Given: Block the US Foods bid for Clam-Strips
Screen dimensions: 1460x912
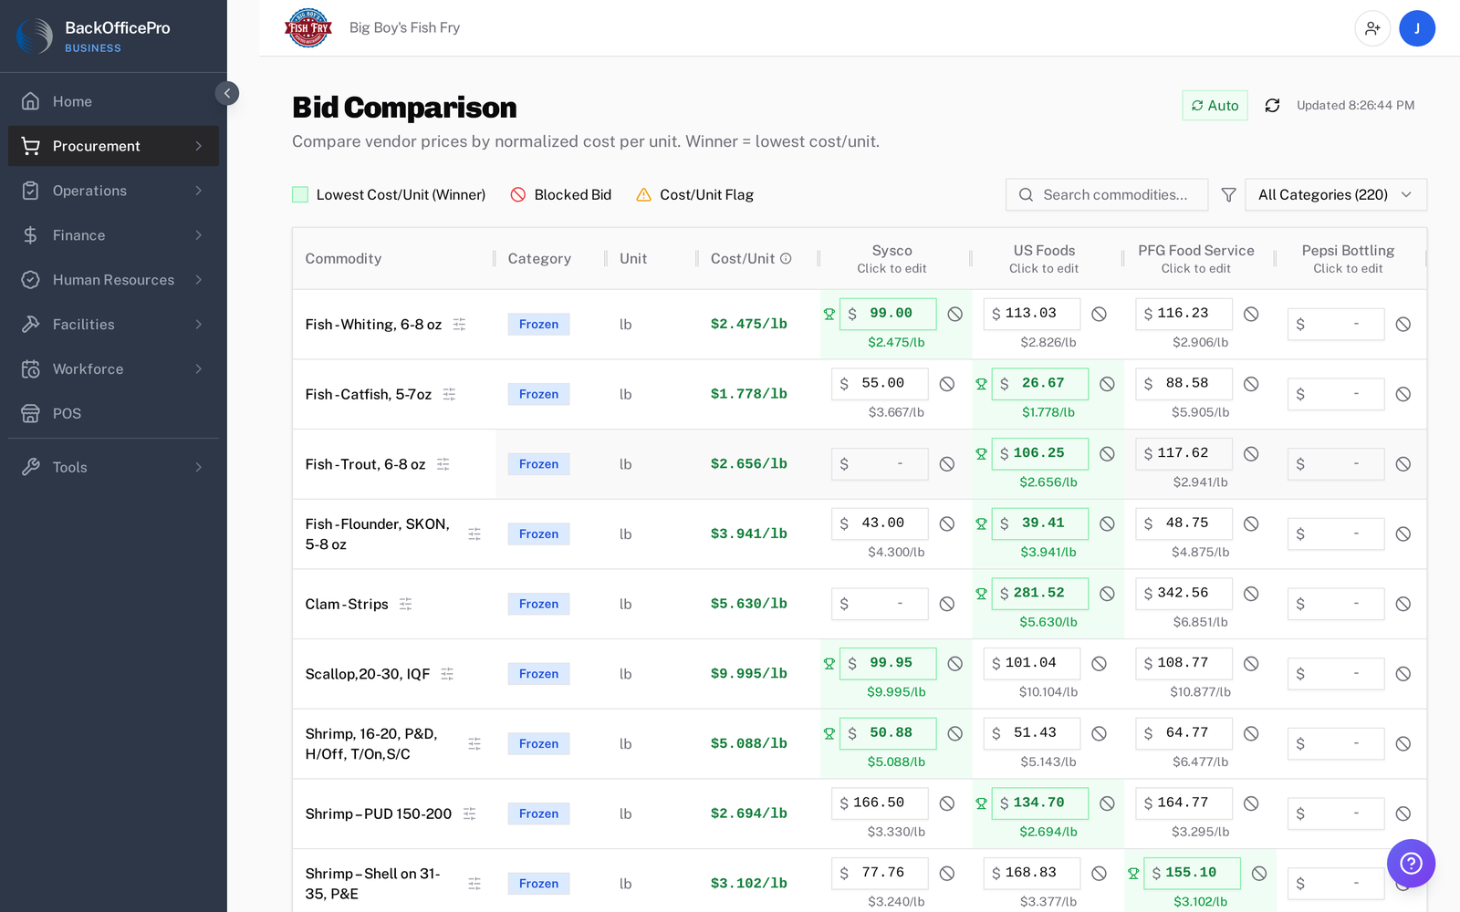Looking at the screenshot, I should pyautogui.click(x=1107, y=594).
